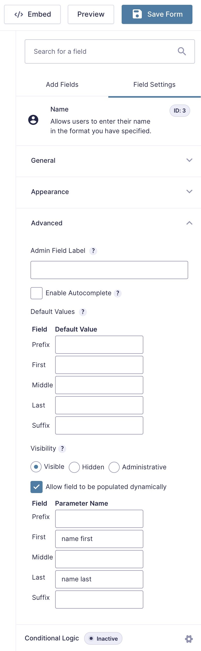Image resolution: width=201 pixels, height=651 pixels.
Task: Expand the Appearance section
Action: coord(109,192)
